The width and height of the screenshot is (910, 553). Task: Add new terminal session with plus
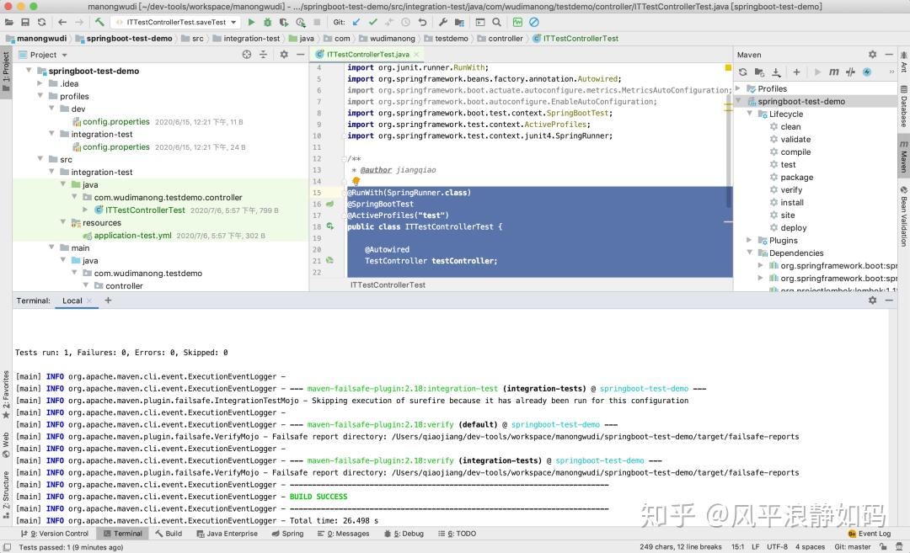coord(108,300)
